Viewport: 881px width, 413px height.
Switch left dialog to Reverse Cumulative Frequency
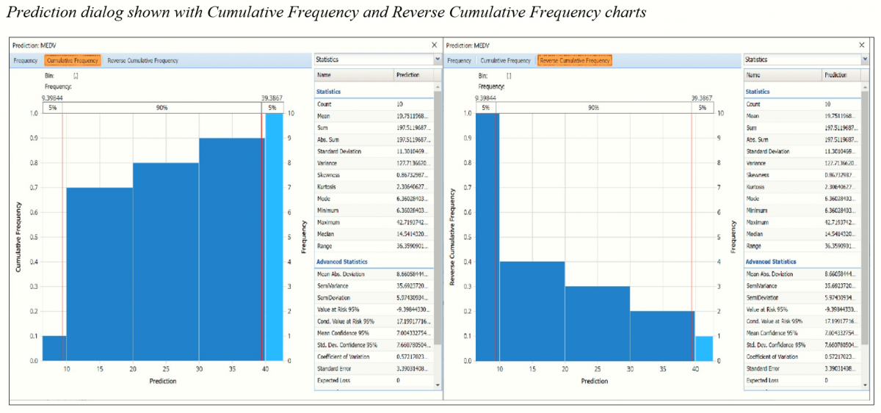point(142,61)
